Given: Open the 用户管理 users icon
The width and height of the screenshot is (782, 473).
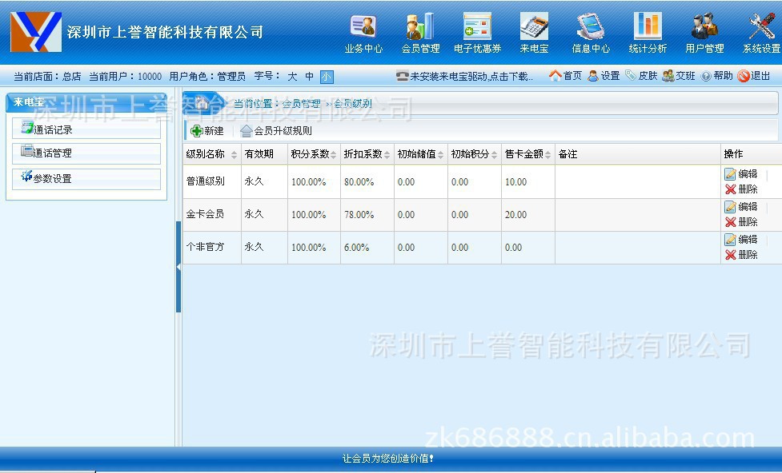Looking at the screenshot, I should pos(704,28).
